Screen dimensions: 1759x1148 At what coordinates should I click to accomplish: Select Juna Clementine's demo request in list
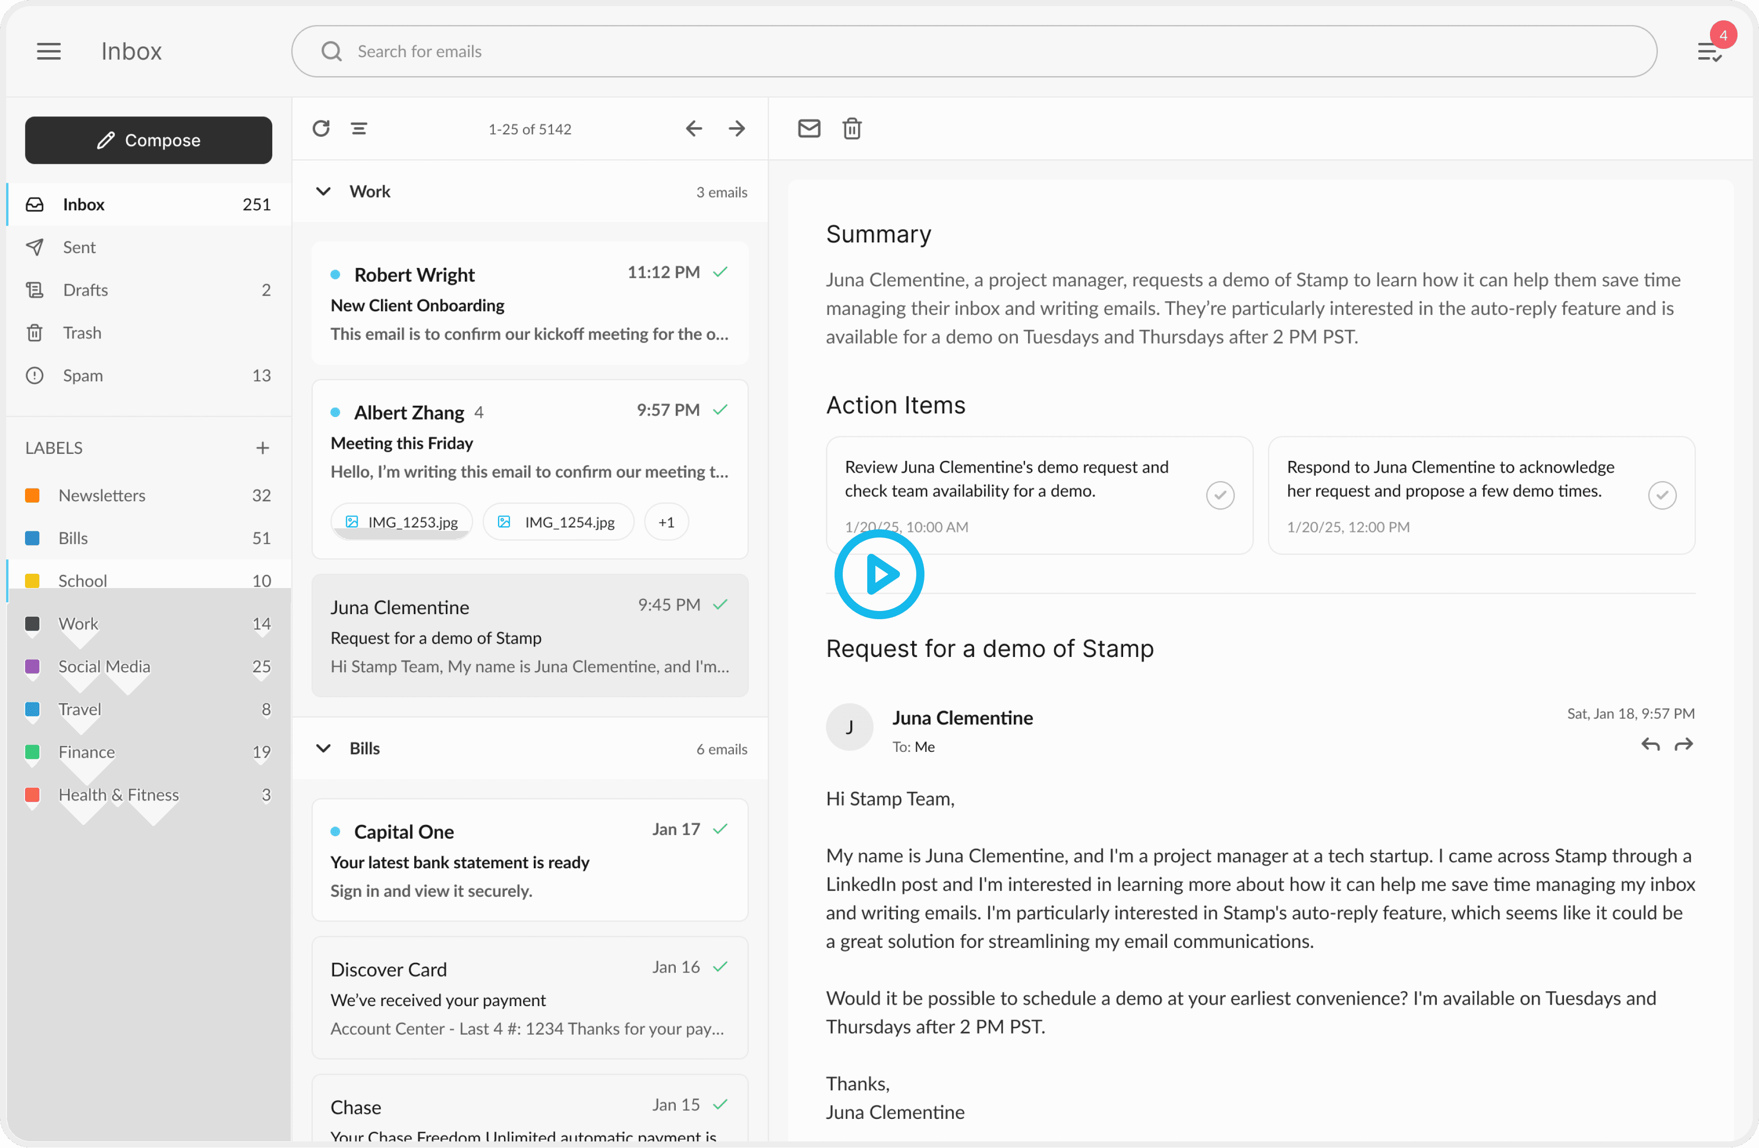530,636
